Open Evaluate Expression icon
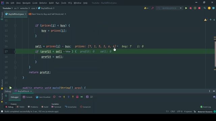This screenshot has width=216, height=121. click(87, 97)
